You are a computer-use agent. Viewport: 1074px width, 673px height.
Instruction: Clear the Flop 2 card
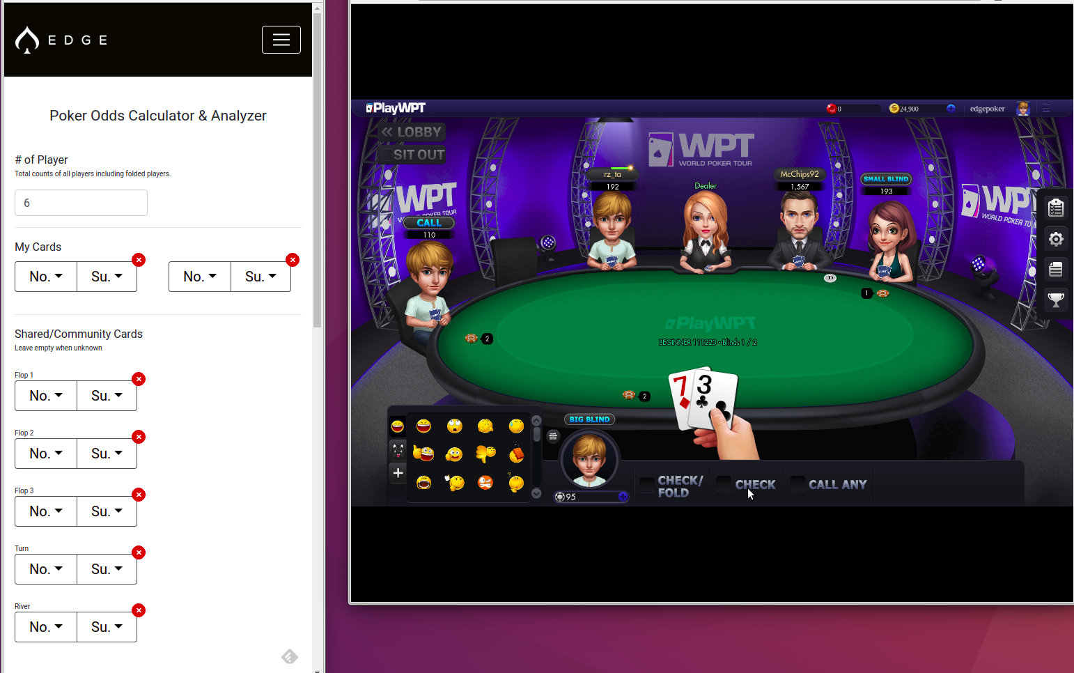[139, 437]
